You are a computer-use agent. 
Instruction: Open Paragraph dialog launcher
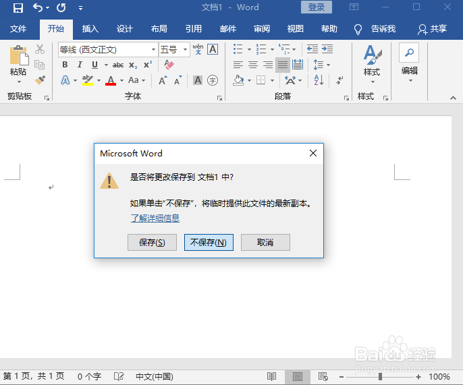346,98
